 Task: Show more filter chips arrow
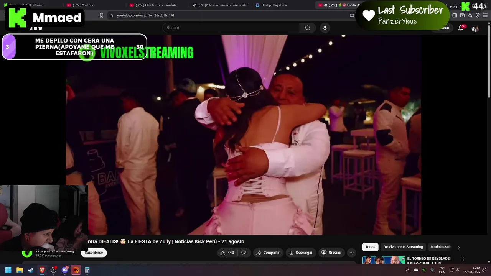[459, 247]
